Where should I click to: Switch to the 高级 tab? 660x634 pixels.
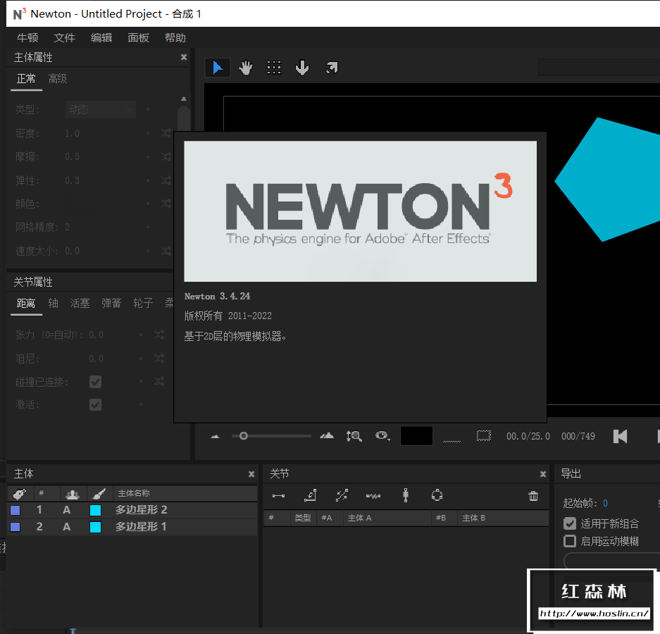pyautogui.click(x=58, y=79)
